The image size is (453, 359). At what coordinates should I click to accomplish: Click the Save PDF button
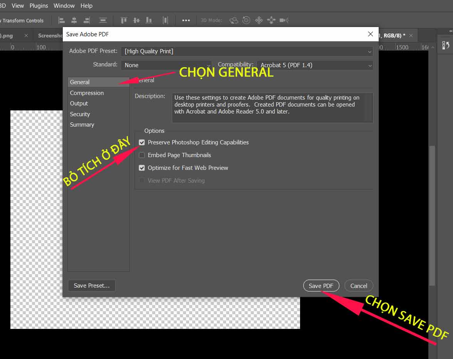tap(321, 286)
